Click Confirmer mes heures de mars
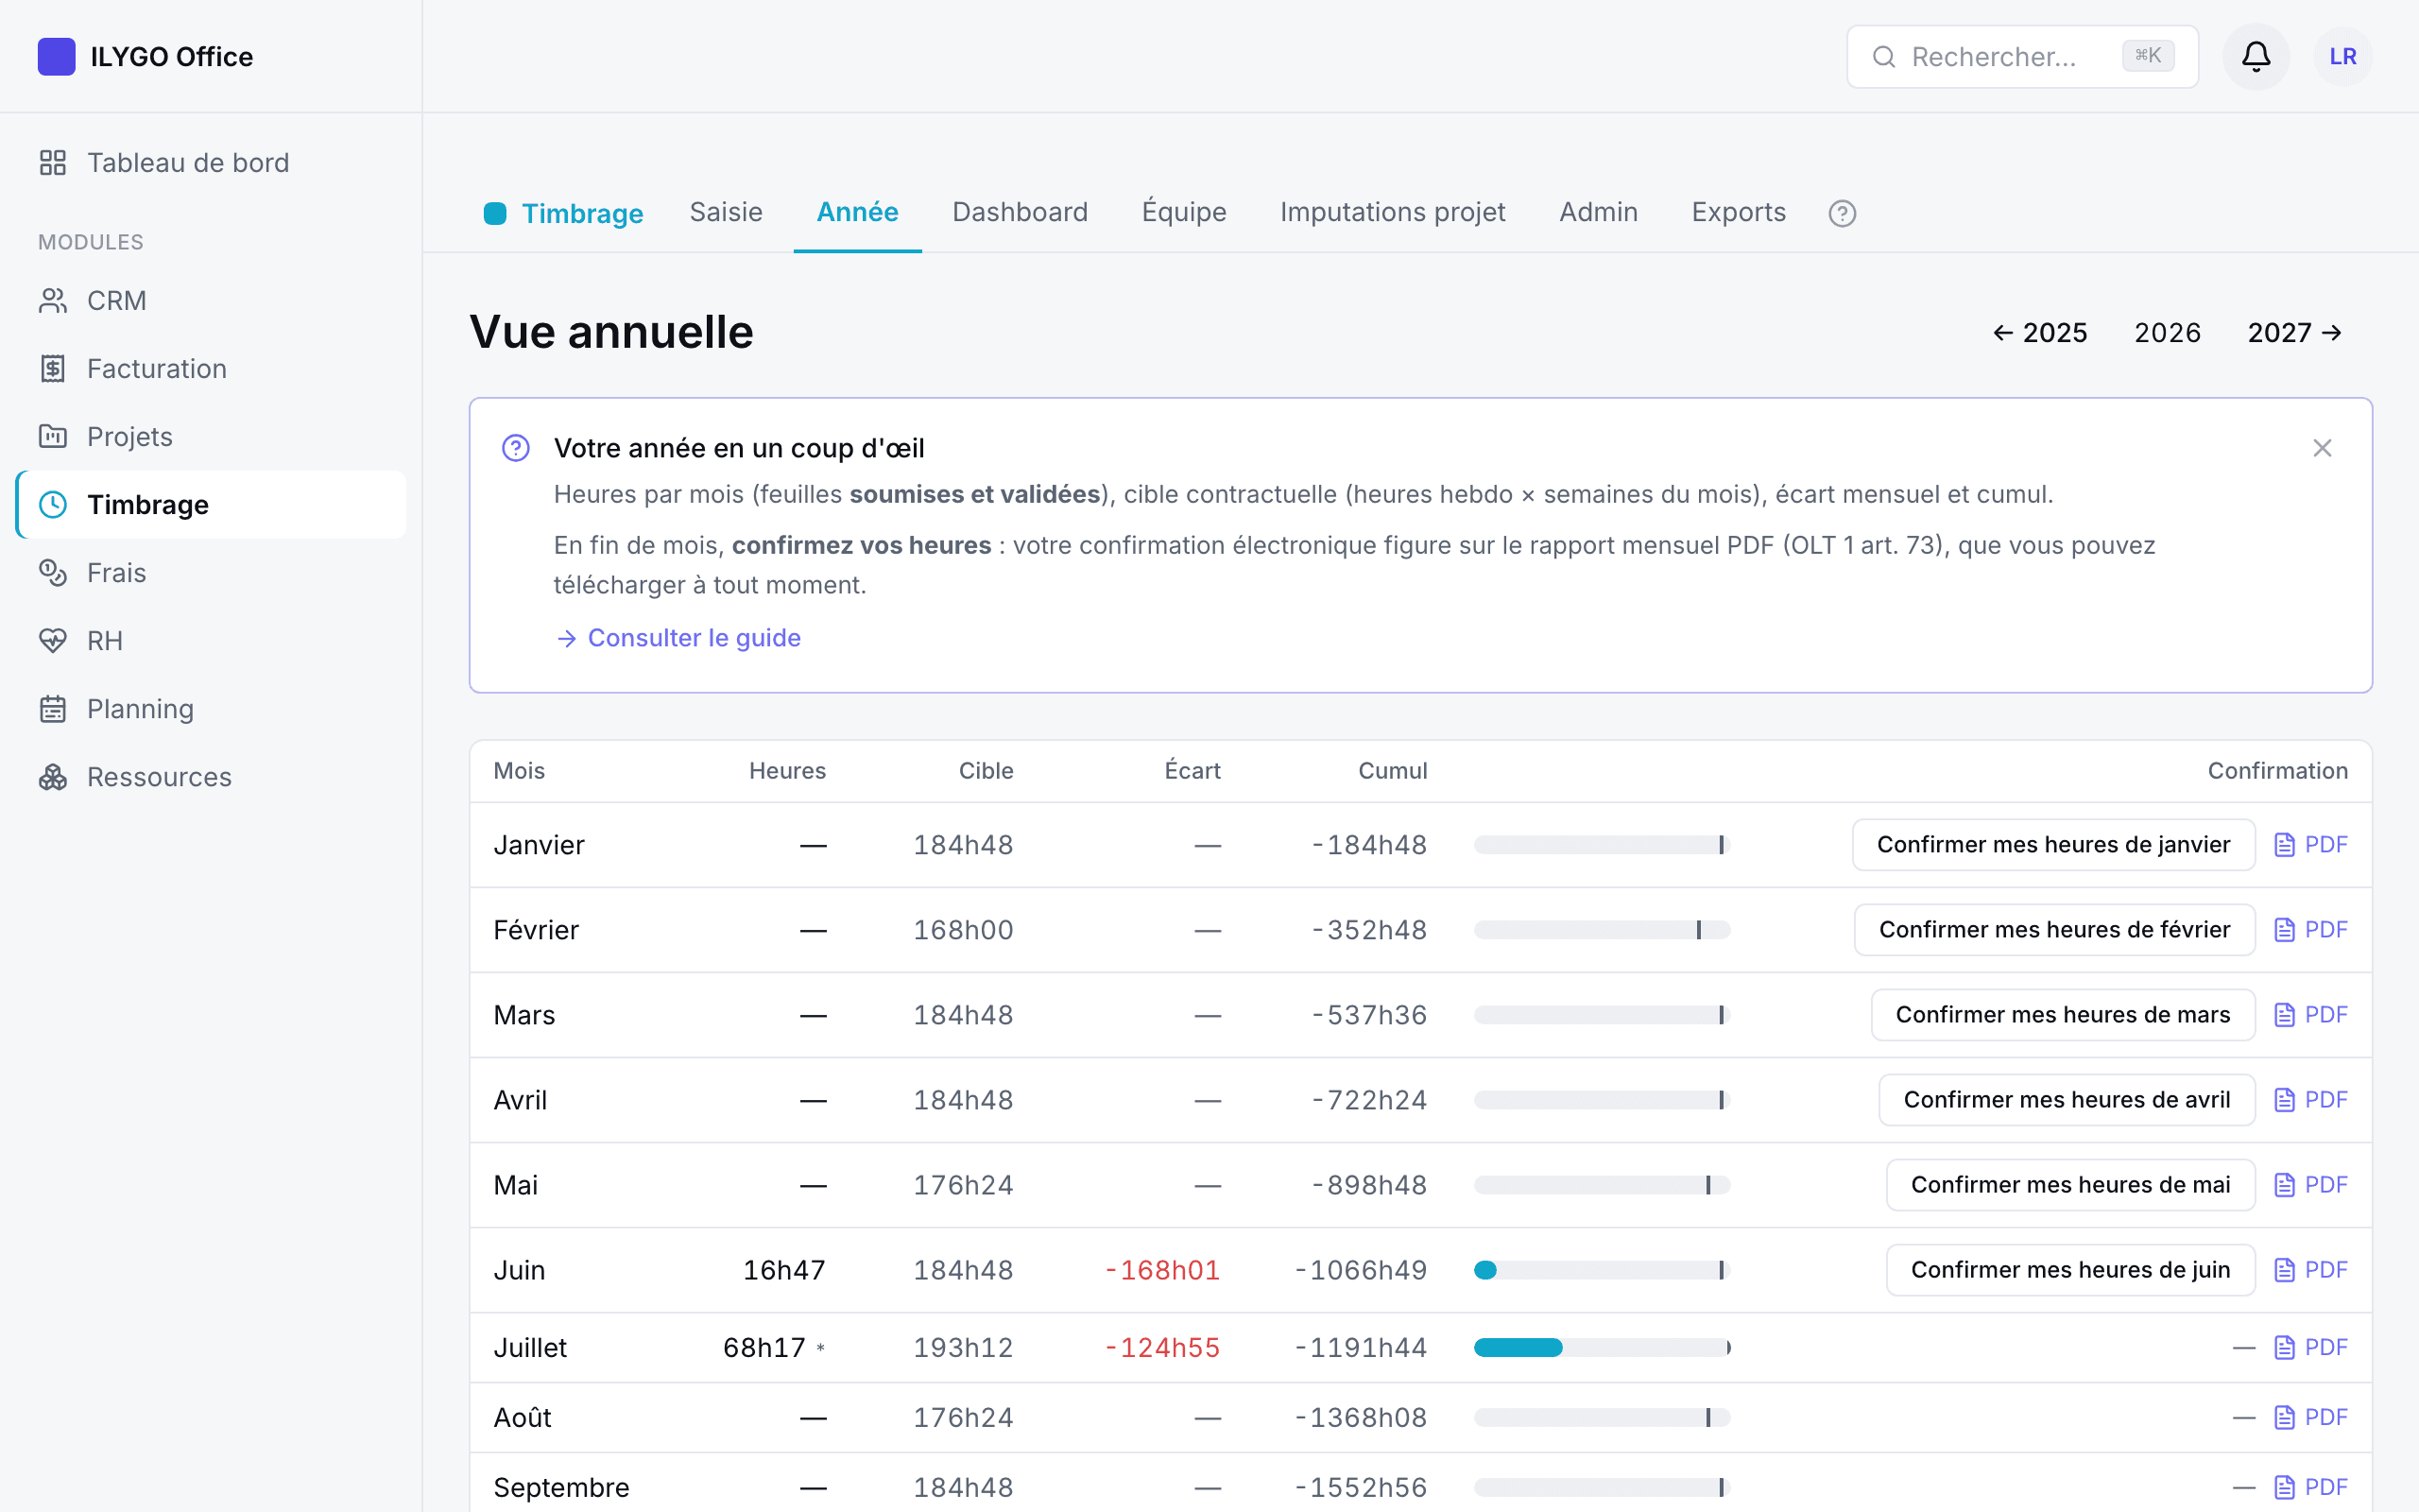 pos(2063,1015)
